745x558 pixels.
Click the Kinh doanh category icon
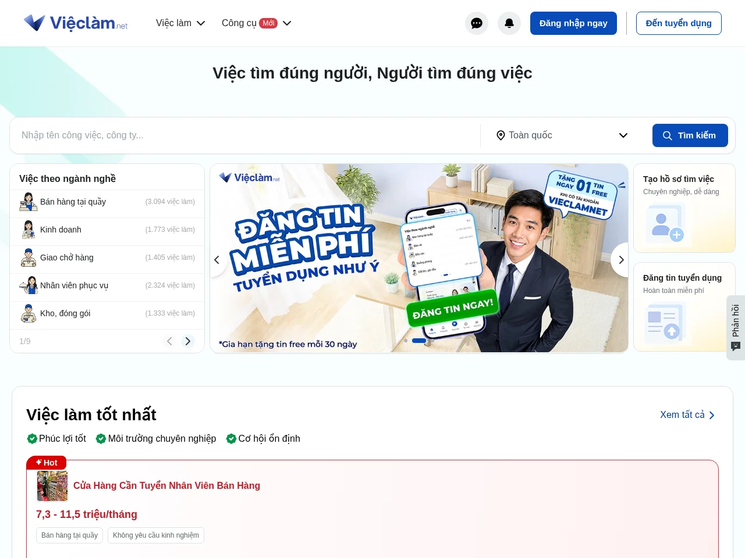[x=29, y=230]
